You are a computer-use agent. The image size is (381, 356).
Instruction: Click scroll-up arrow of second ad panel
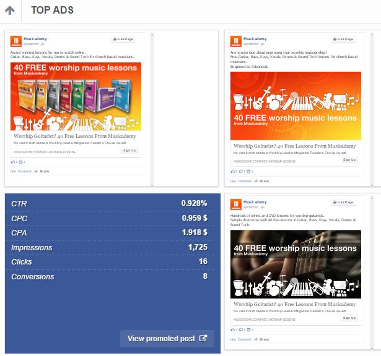tap(372, 35)
